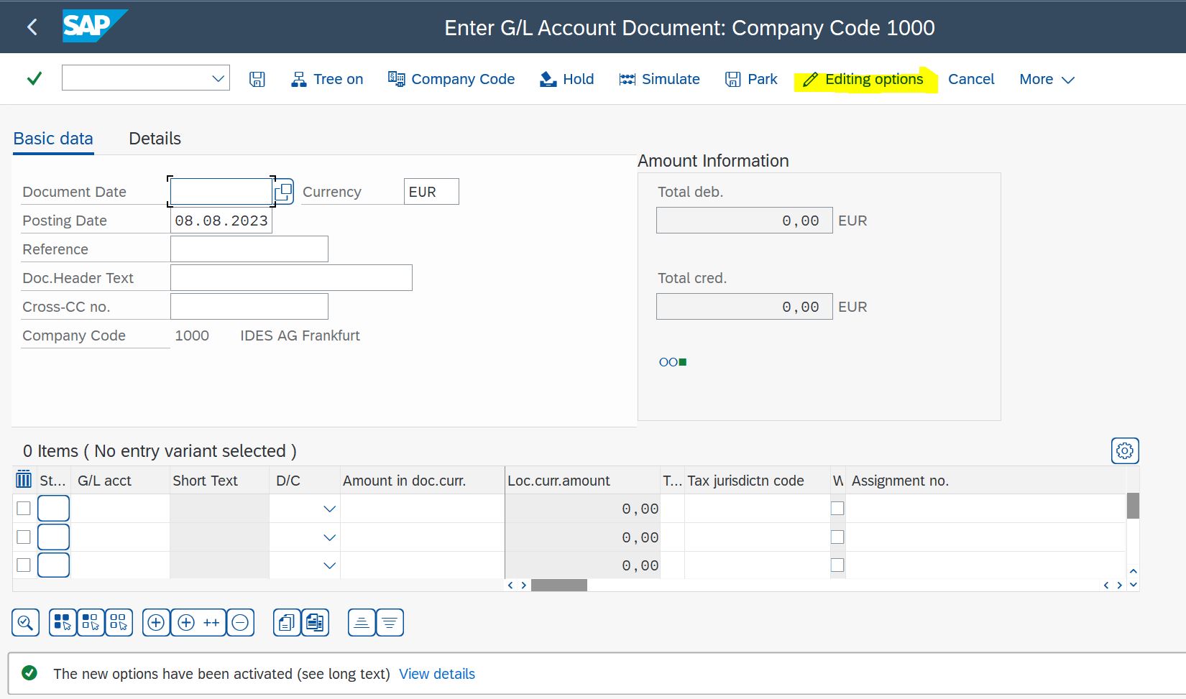Select the Hold icon

[x=548, y=78]
